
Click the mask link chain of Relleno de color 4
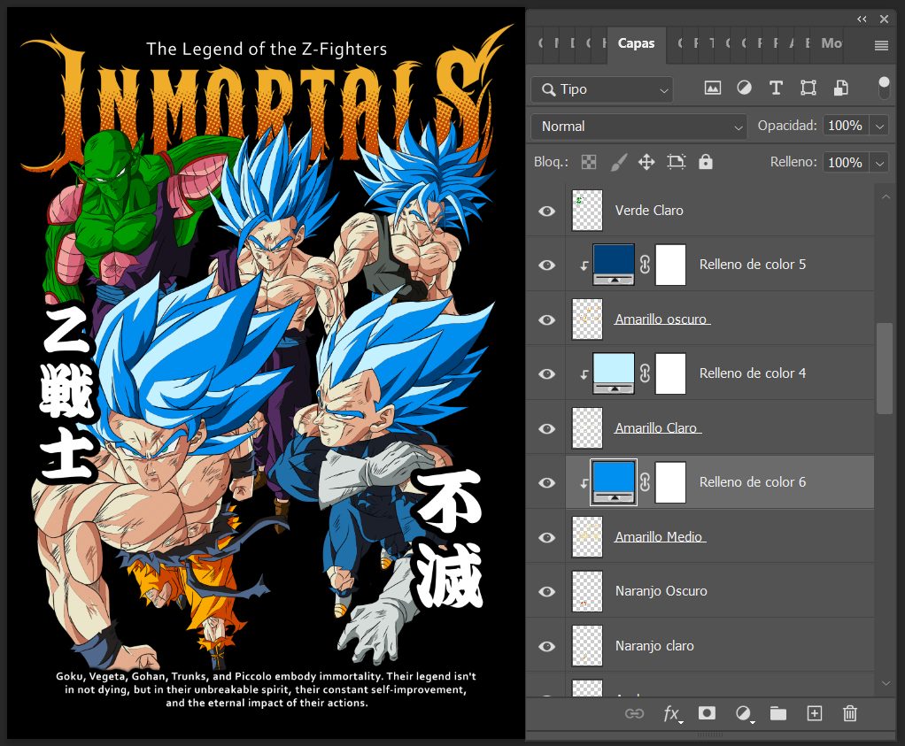[x=645, y=373]
